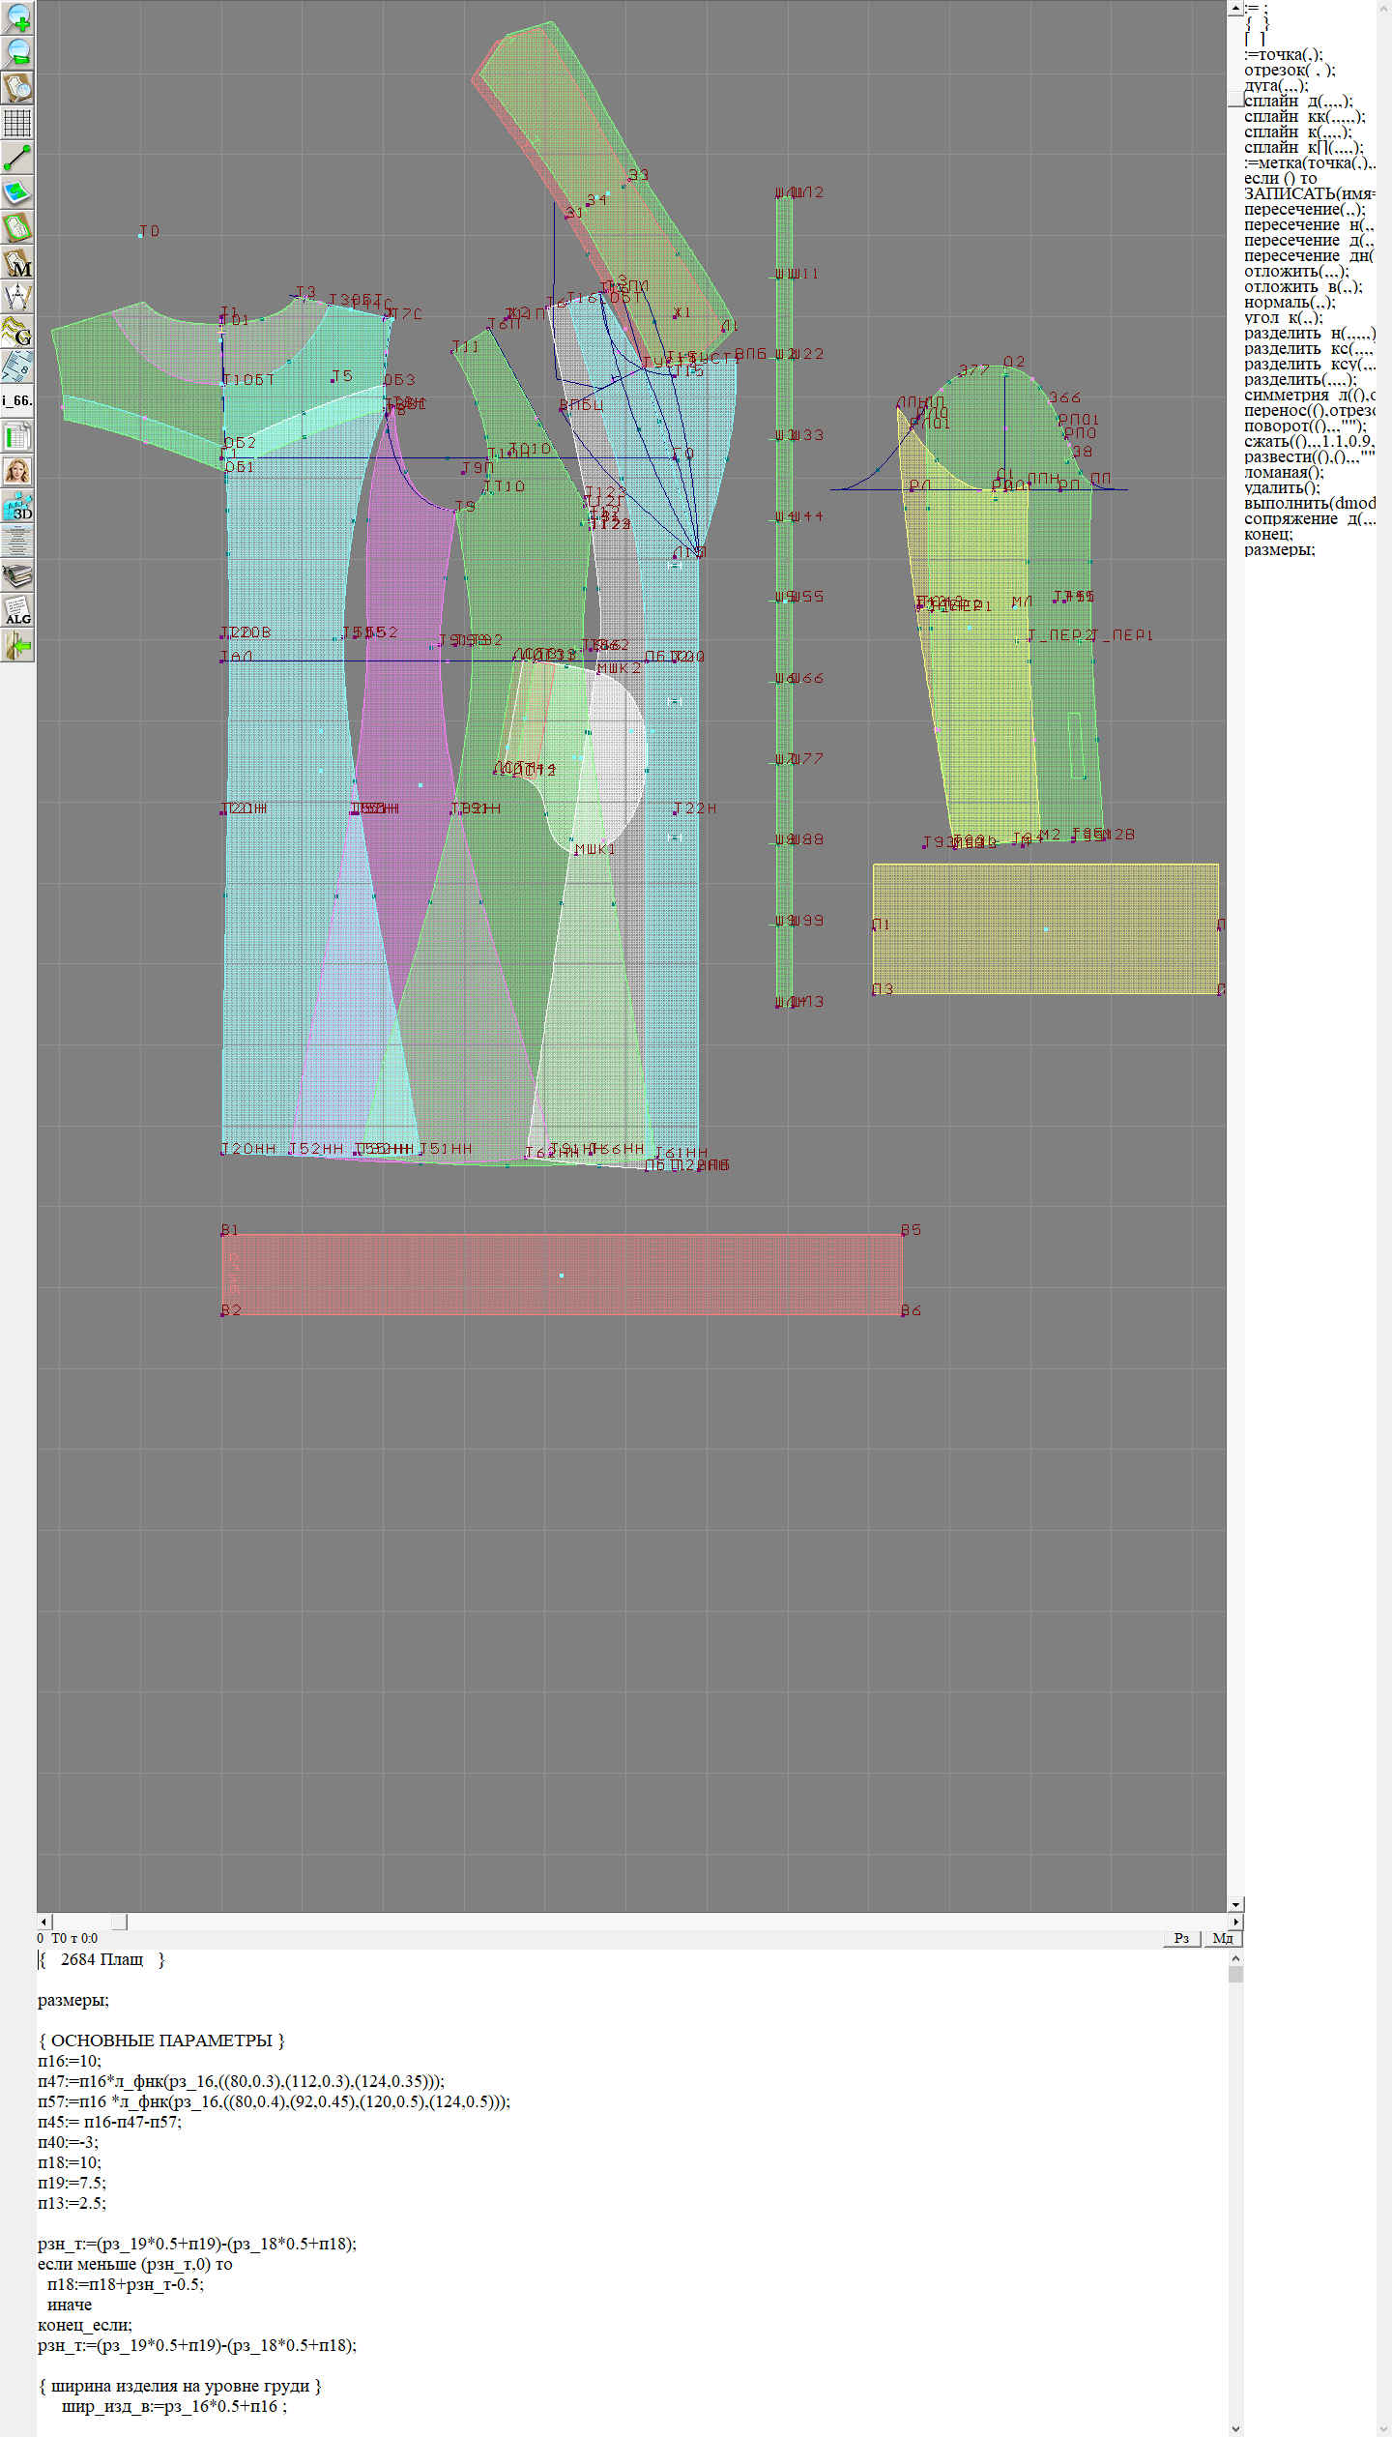1392x2437 pixels.
Task: Click the zoom out magnifier icon
Action: 17,52
